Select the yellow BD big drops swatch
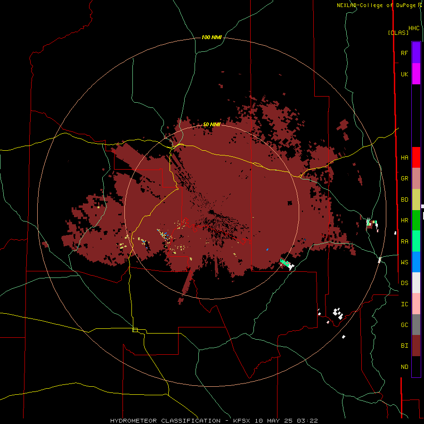 pos(416,200)
